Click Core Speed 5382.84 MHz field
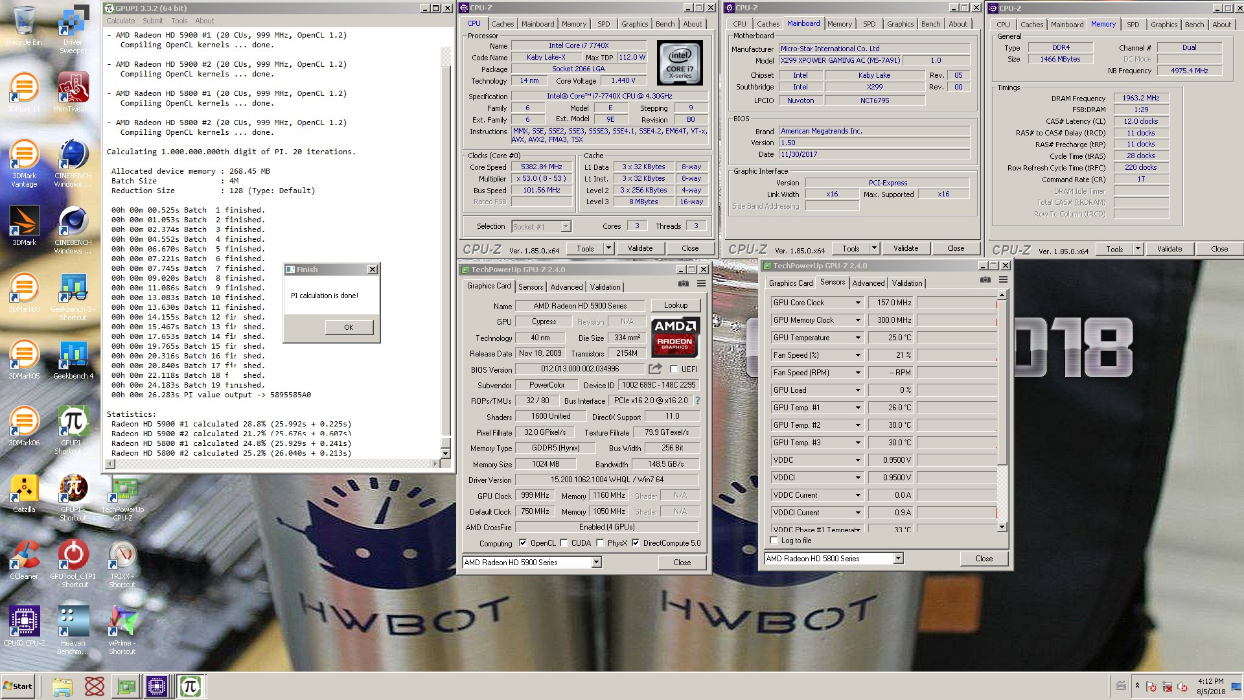This screenshot has height=700, width=1244. [542, 167]
